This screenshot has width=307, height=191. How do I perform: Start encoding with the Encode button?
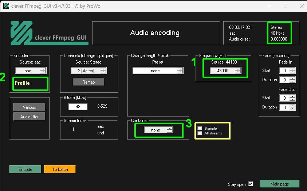tap(25, 169)
